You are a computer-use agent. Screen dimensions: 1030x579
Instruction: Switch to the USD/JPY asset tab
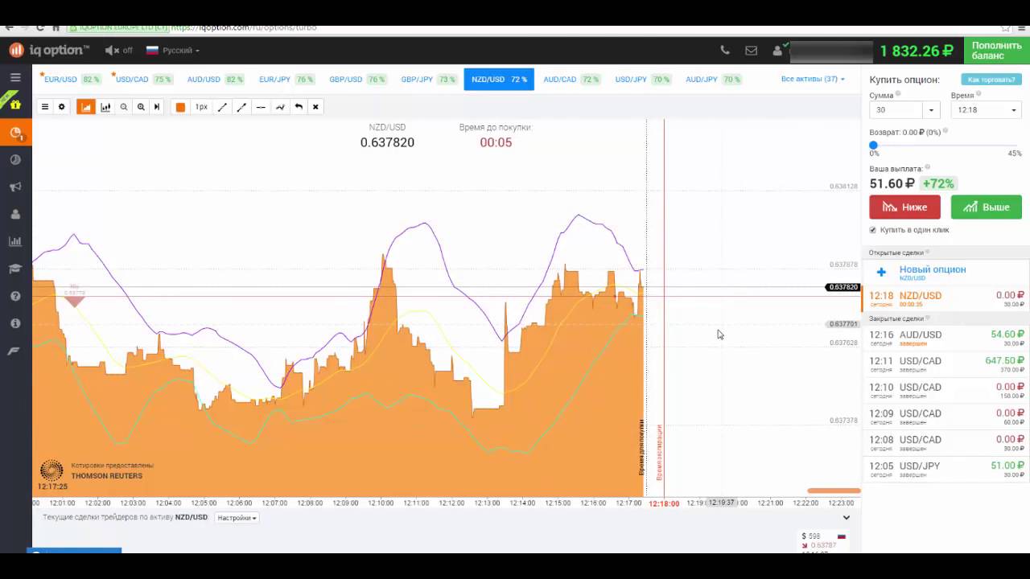[x=642, y=80]
